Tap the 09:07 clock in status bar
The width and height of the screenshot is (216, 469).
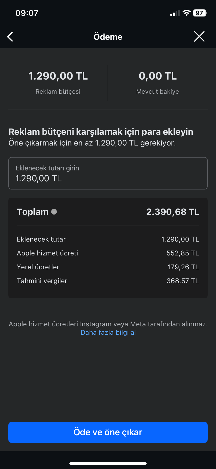(27, 13)
